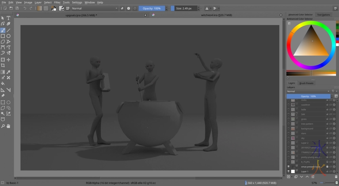Viewport: 339px width, 186px height.
Task: Toggle eraser mode in the toolbar
Action: 122,8
